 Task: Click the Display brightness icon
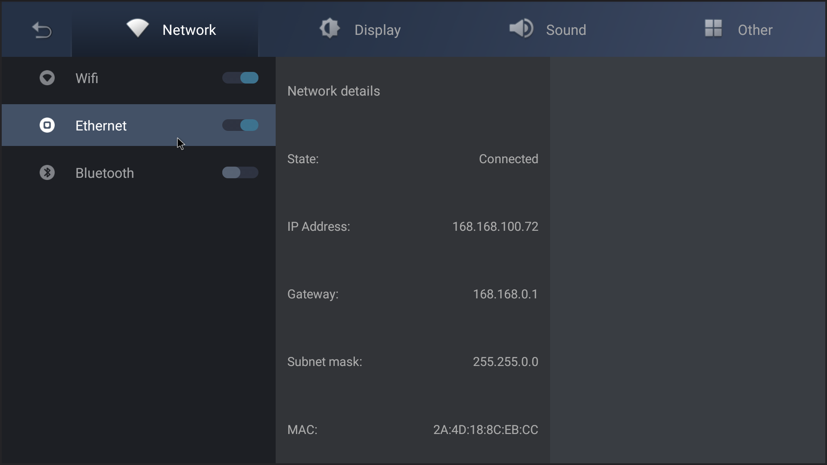(330, 28)
